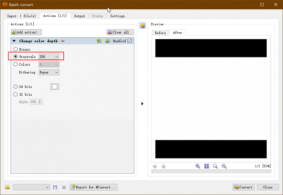This screenshot has width=283, height=195.
Task: Switch to the Output tab
Action: [80, 16]
